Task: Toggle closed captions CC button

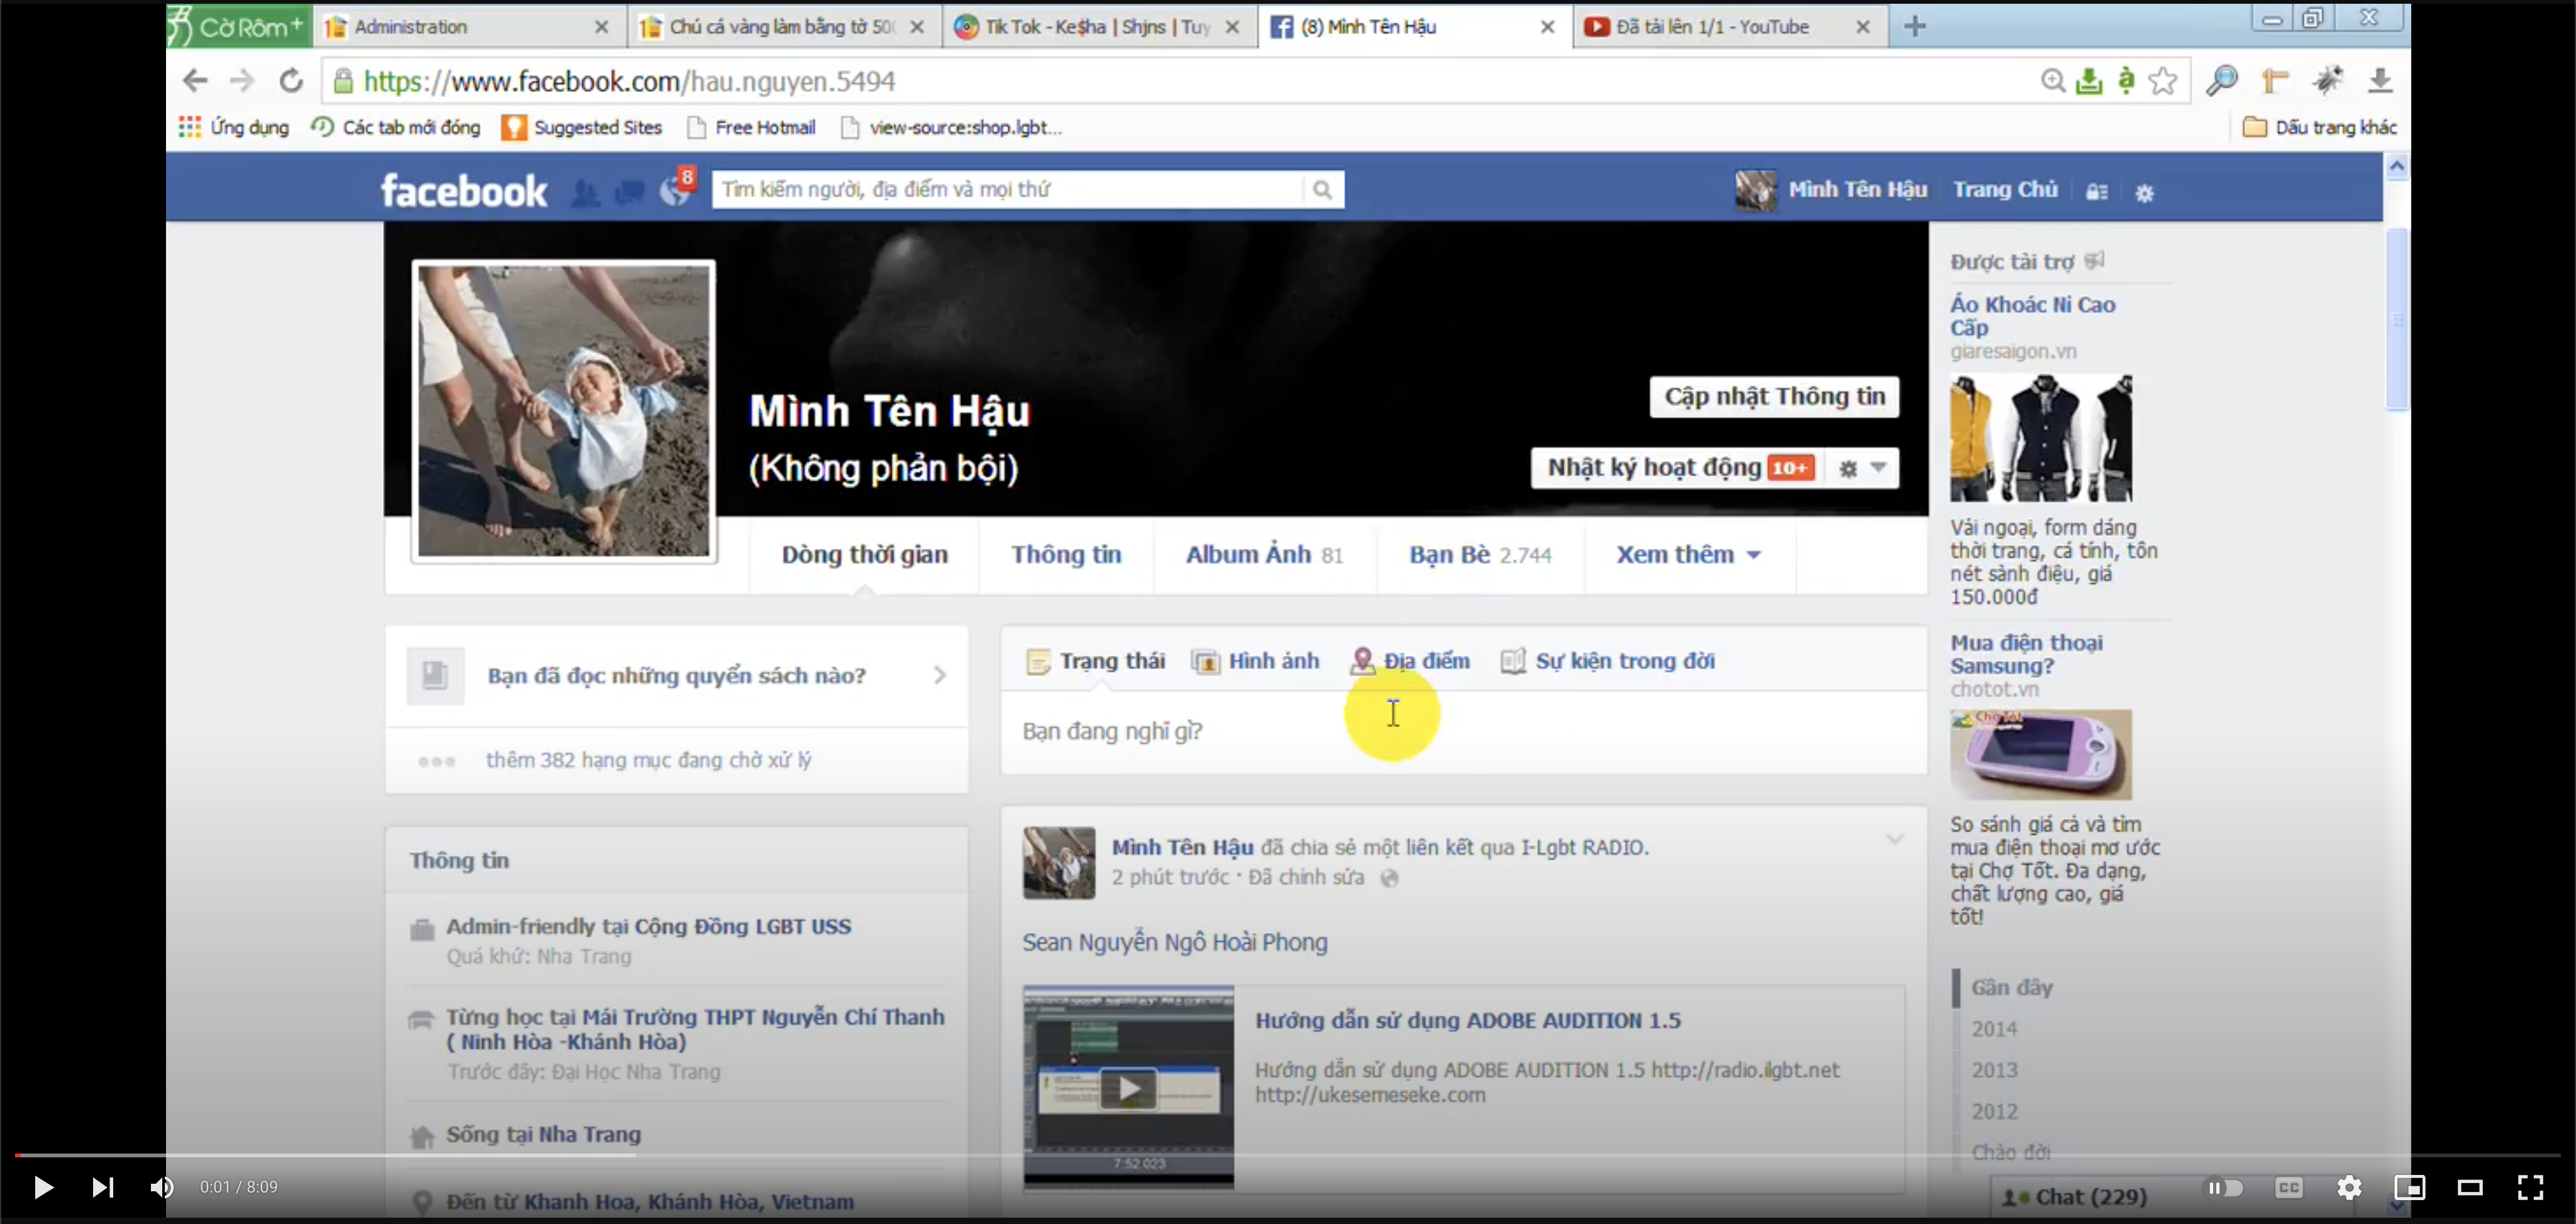Action: tap(2288, 1187)
